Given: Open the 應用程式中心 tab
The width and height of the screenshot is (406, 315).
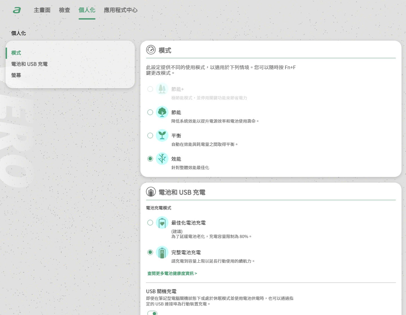Looking at the screenshot, I should coord(121,10).
